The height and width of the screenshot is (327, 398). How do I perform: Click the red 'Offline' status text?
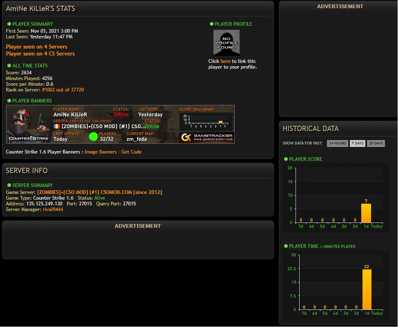pos(121,115)
